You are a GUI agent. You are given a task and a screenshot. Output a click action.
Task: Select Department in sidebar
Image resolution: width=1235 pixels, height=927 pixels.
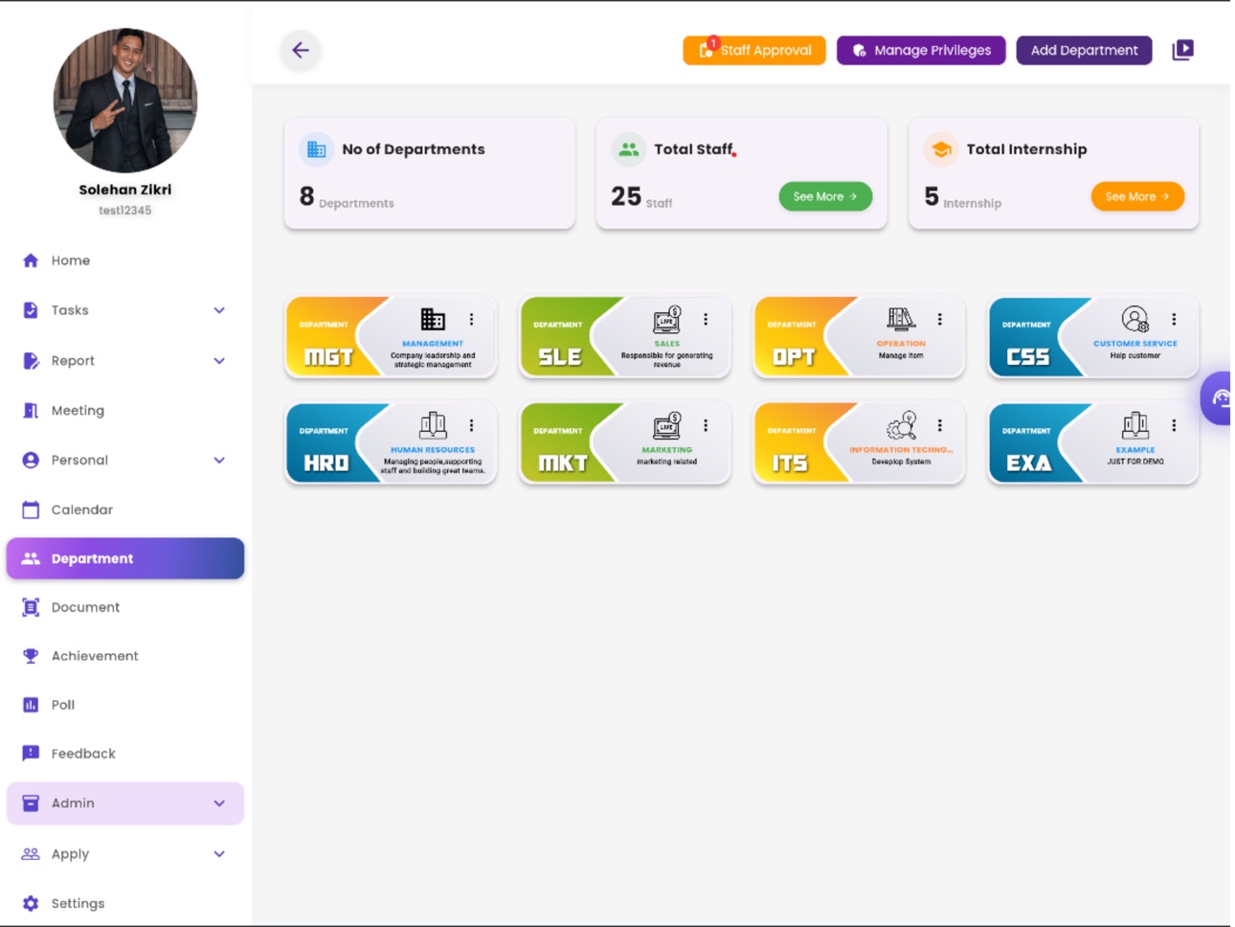(x=125, y=558)
